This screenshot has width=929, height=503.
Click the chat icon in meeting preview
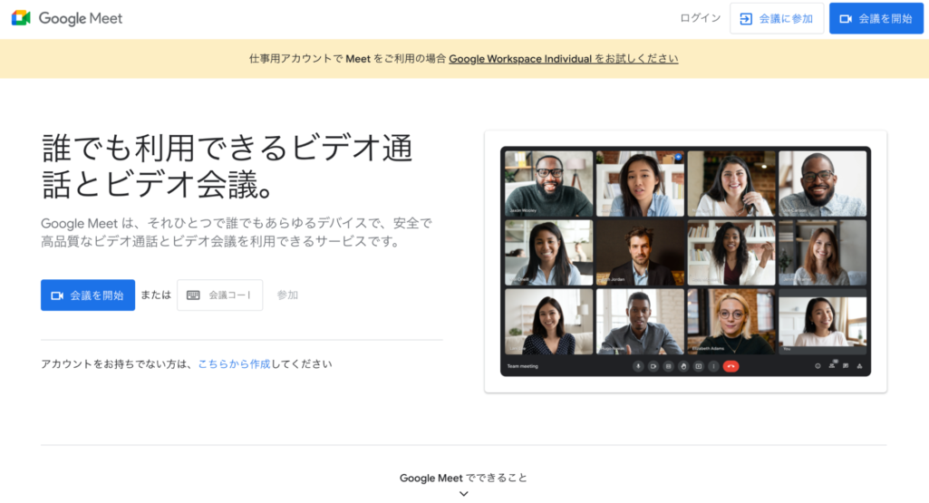(846, 366)
